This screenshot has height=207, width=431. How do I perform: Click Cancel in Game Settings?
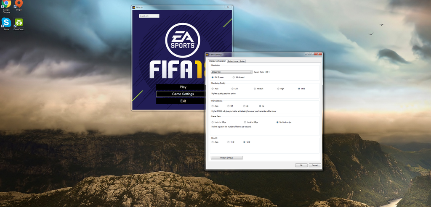click(315, 165)
